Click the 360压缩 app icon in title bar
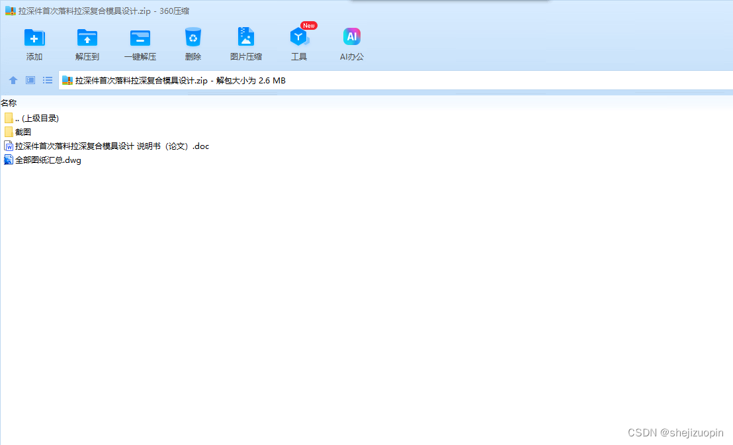This screenshot has width=733, height=445. pos(11,11)
